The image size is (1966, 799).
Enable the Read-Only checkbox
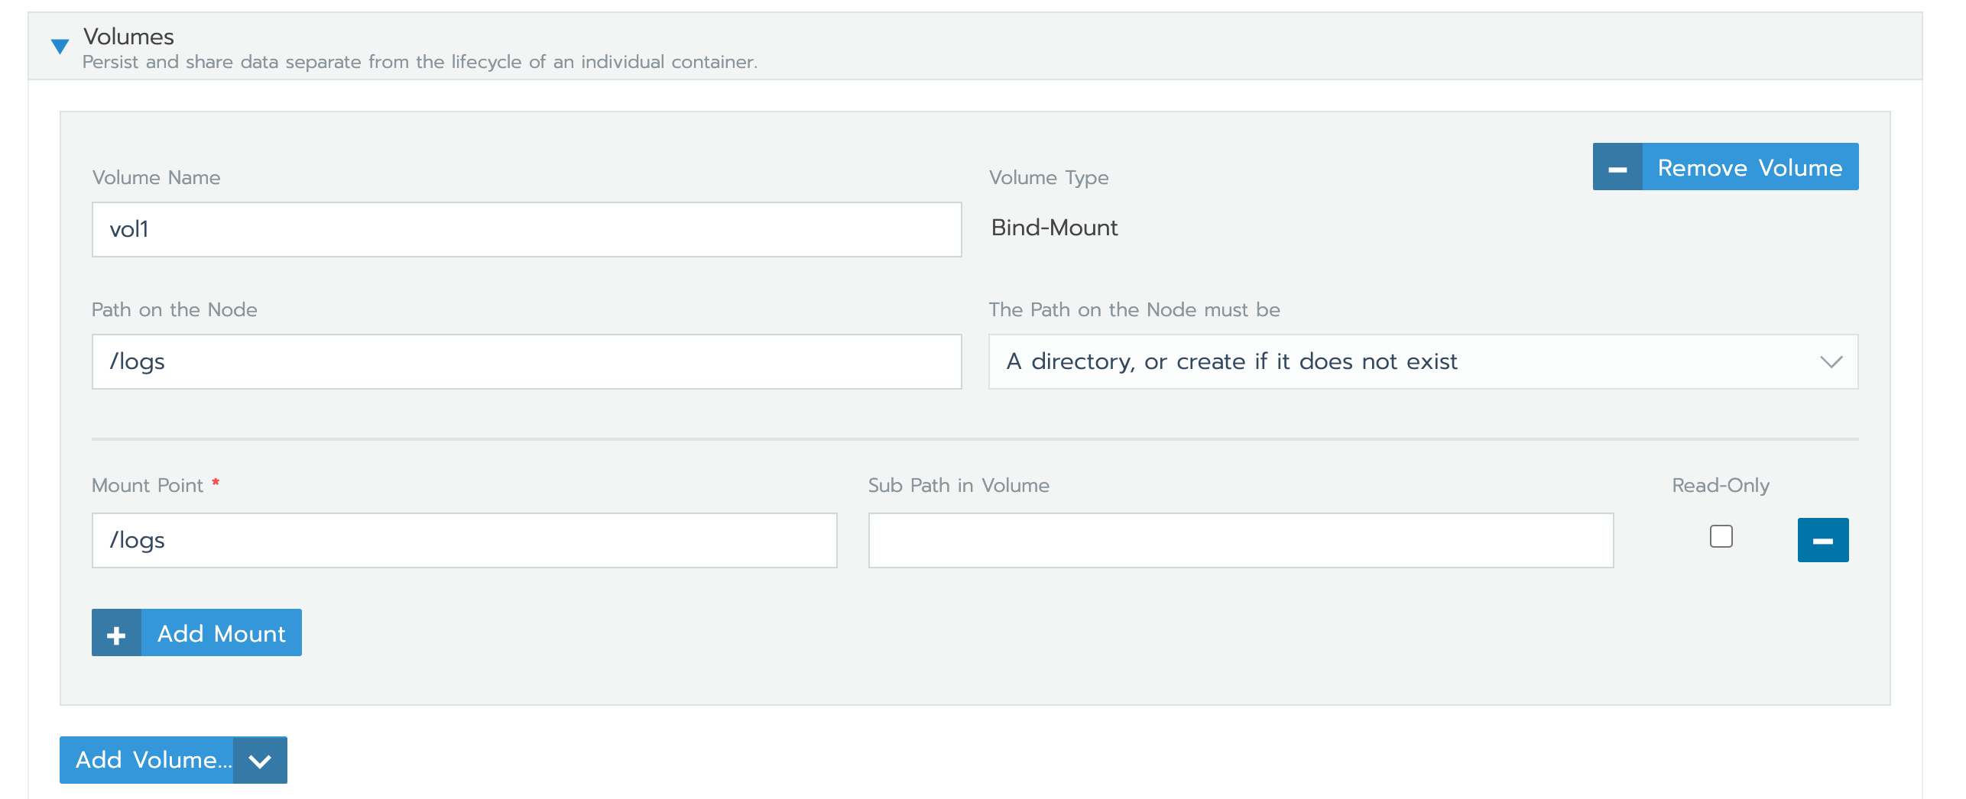pyautogui.click(x=1721, y=537)
